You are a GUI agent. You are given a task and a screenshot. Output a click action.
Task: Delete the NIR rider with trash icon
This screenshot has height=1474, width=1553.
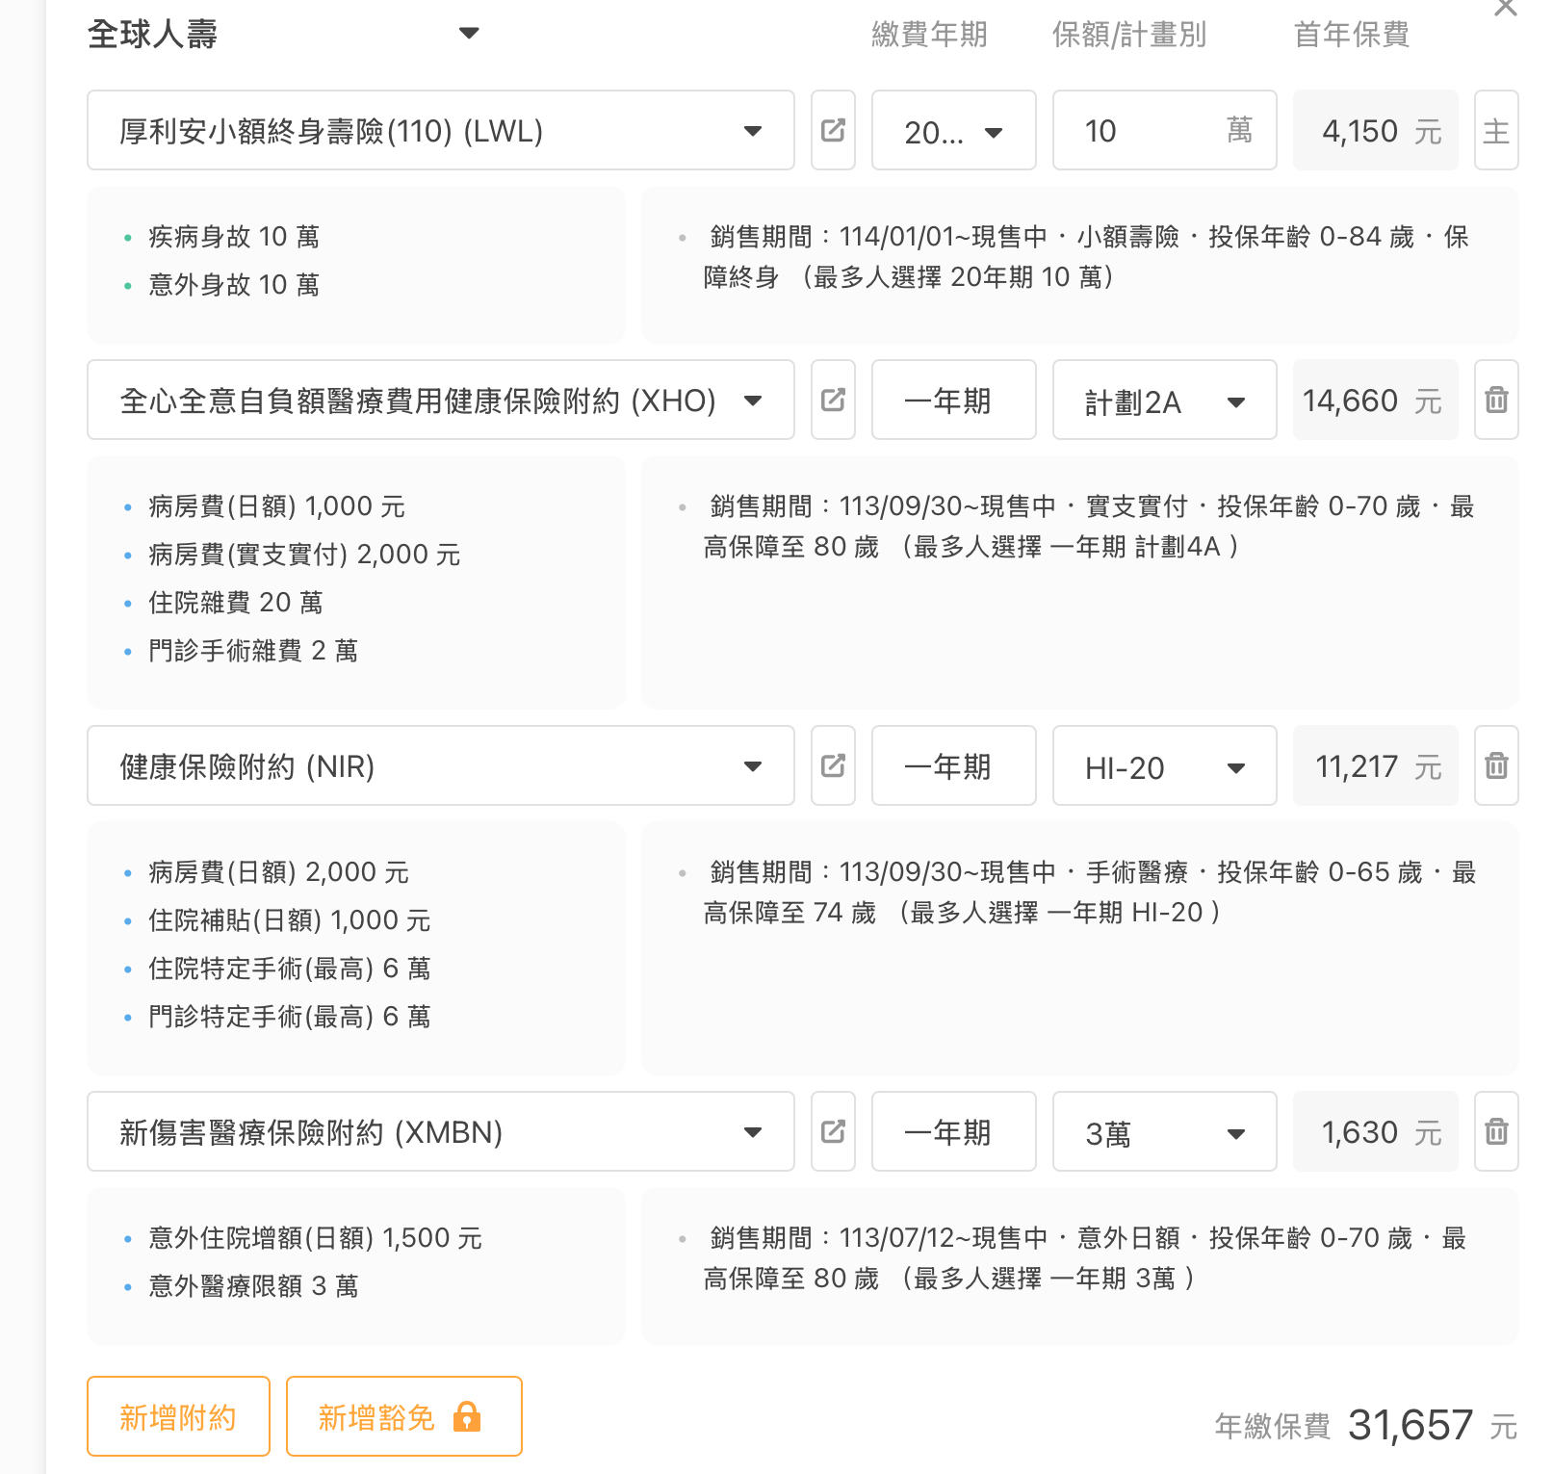click(x=1496, y=765)
